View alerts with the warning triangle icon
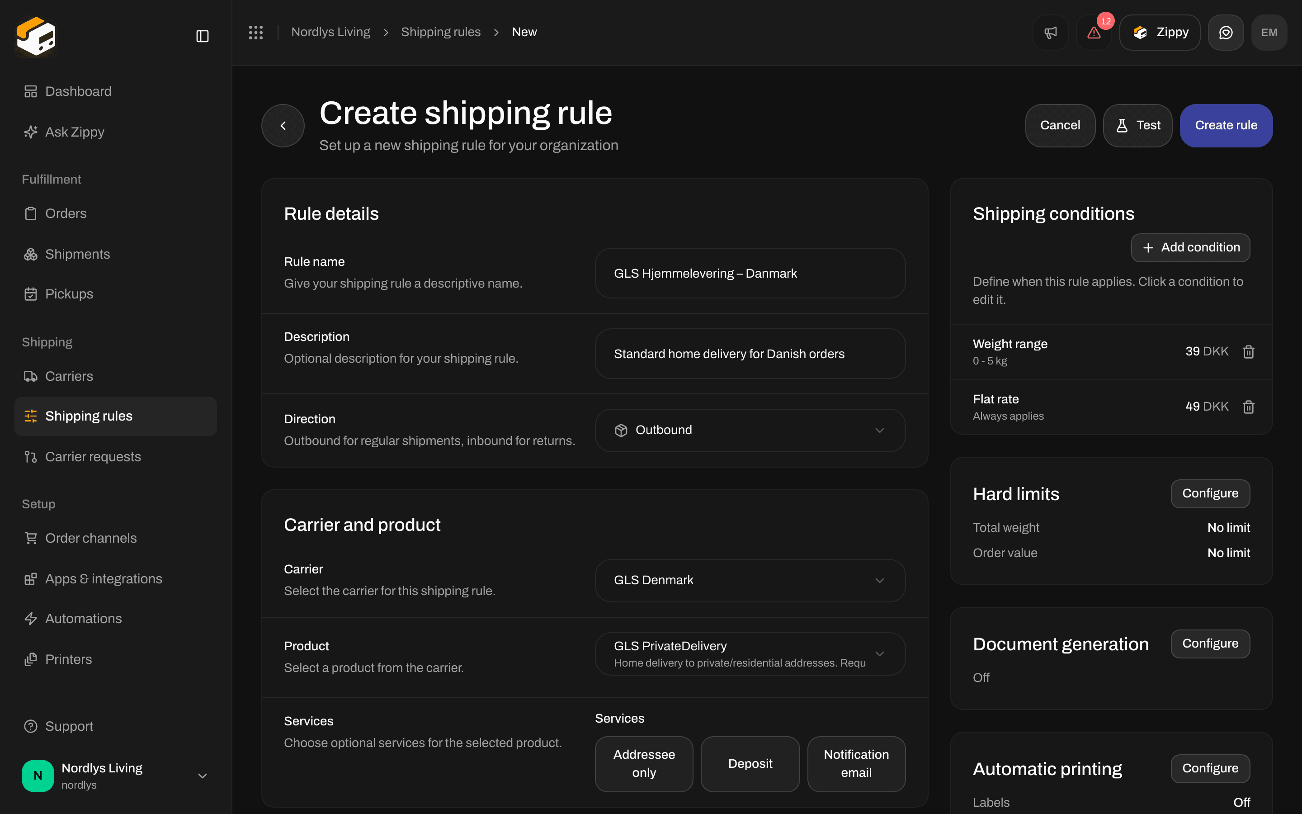1302x814 pixels. (1094, 32)
